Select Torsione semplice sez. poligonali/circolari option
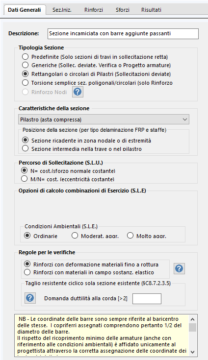Viewport: 208px width, 360px height. 25,83
